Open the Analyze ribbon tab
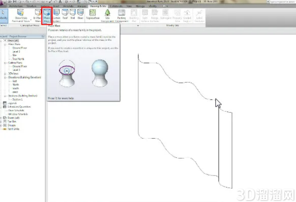Viewport: 296px width, 202px height. tap(81, 6)
